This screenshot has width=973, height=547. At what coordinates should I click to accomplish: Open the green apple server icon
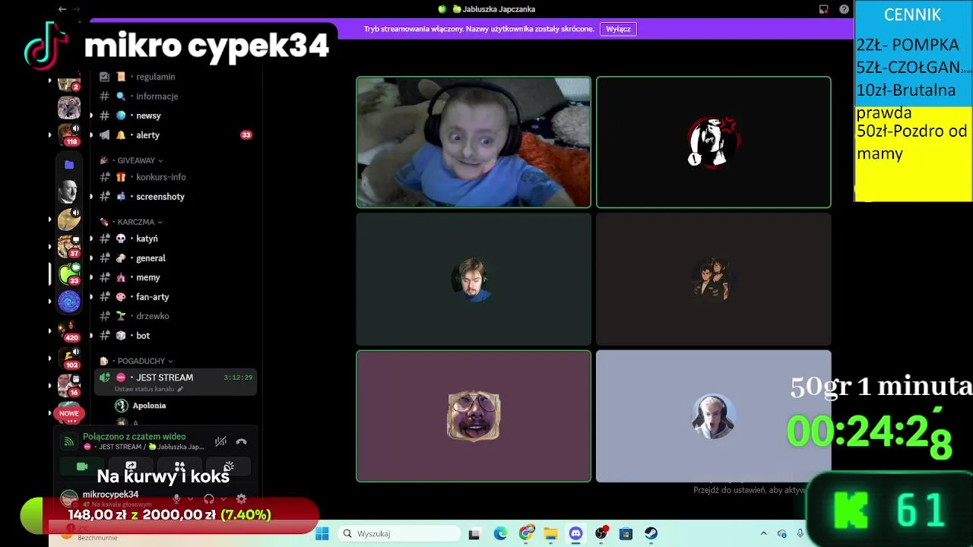(69, 273)
